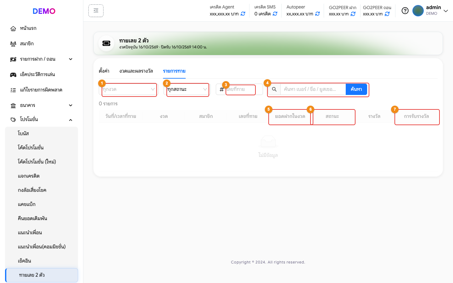The height and width of the screenshot is (283, 453).
Task: Open แคชแบ็ก menu item
Action: pyautogui.click(x=42, y=204)
